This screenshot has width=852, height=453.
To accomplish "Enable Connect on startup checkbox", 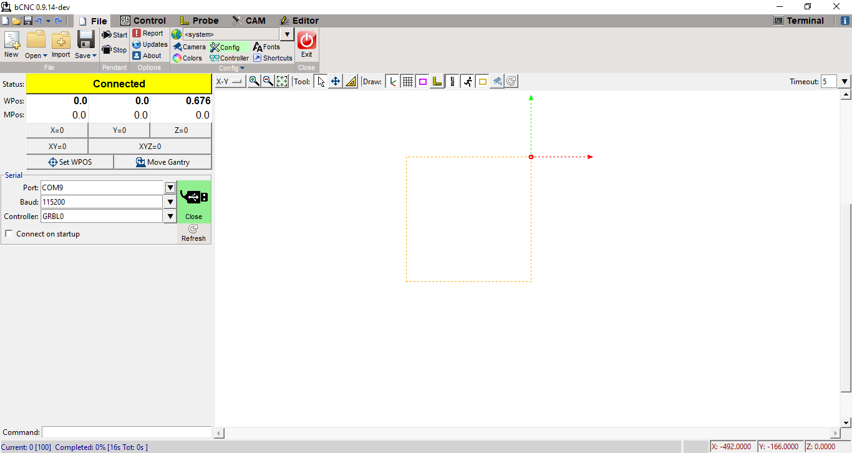I will click(x=9, y=234).
